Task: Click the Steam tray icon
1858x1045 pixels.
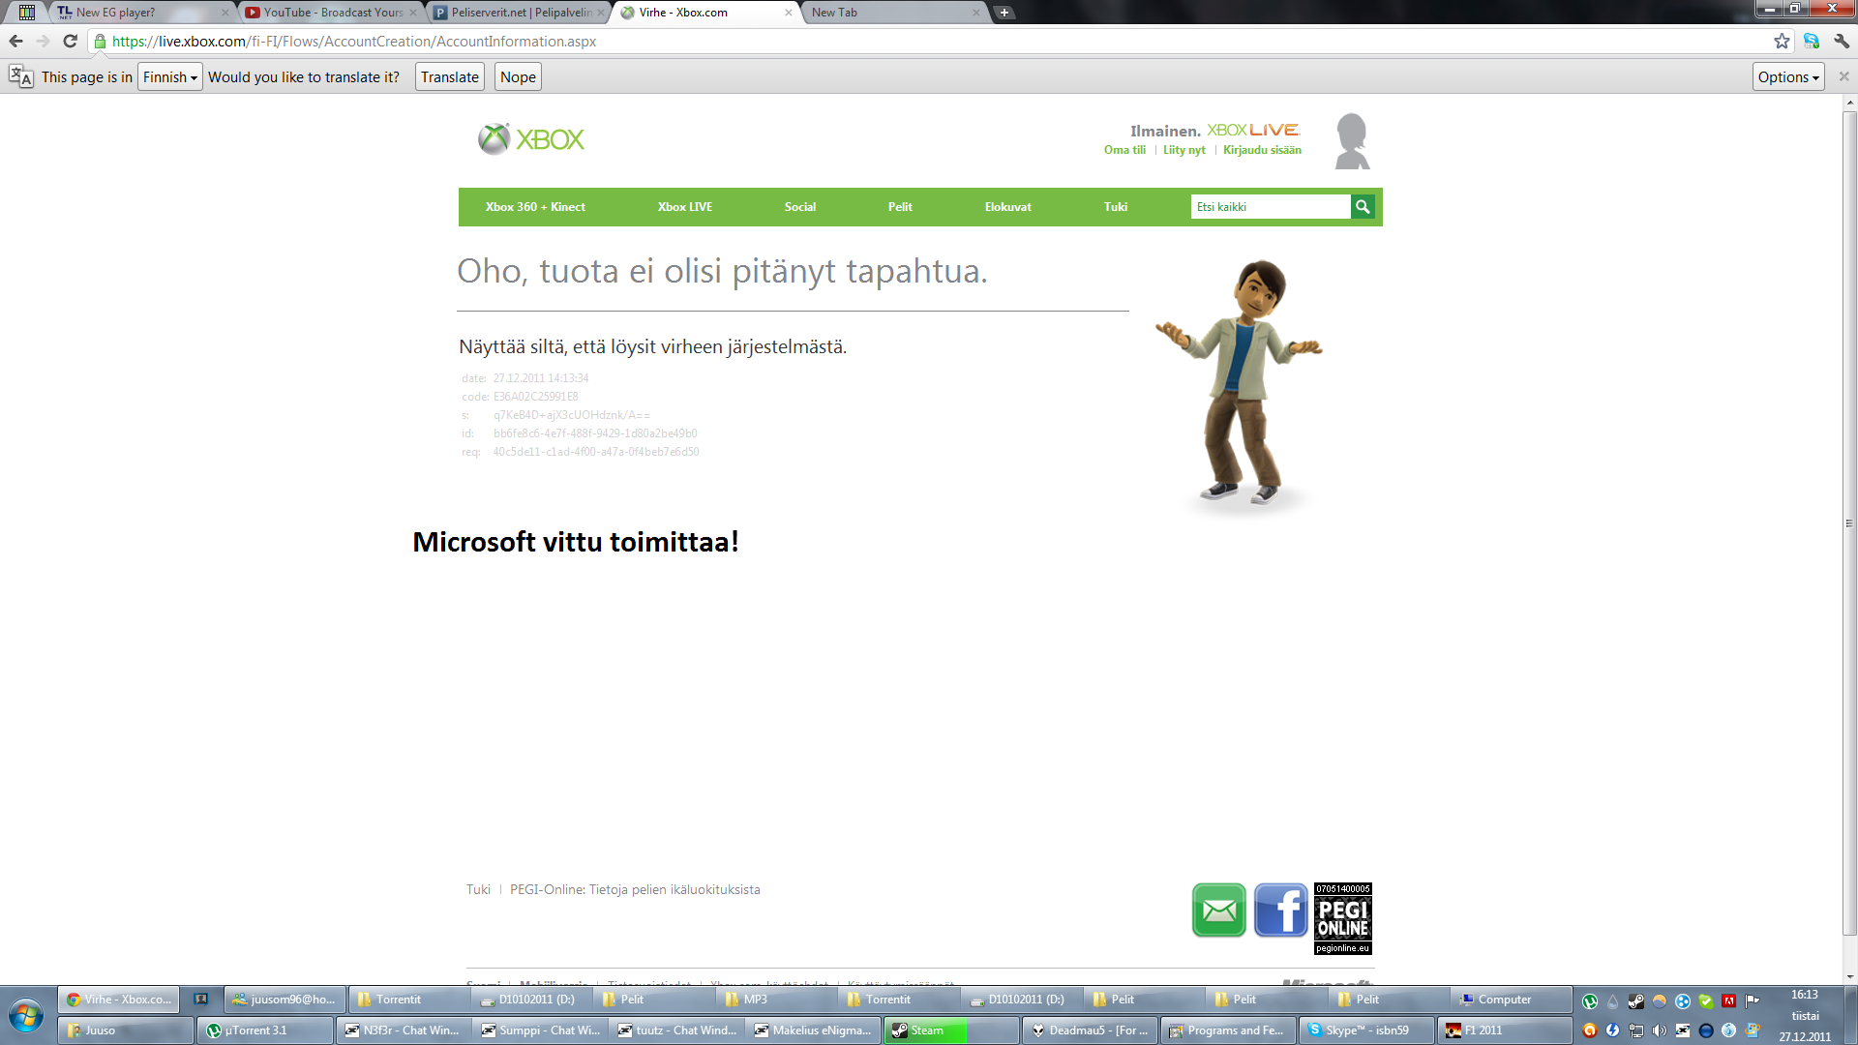Action: (1635, 1001)
